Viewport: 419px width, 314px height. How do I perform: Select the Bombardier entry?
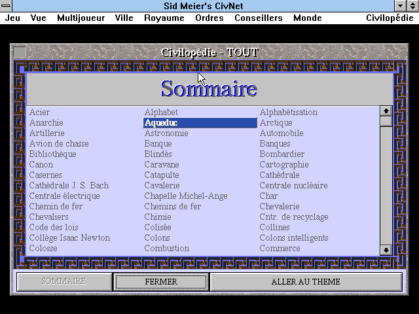(282, 154)
